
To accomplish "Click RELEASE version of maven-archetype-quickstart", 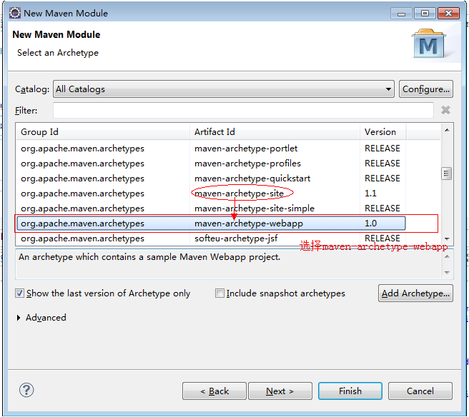I will point(382,179).
